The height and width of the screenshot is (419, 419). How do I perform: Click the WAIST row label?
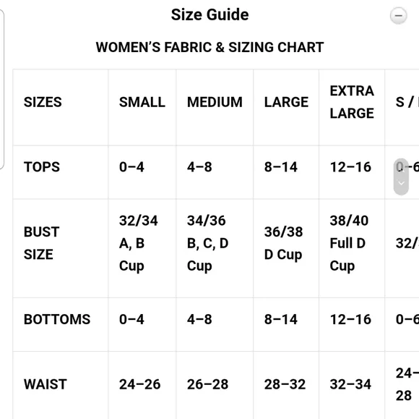61,385
